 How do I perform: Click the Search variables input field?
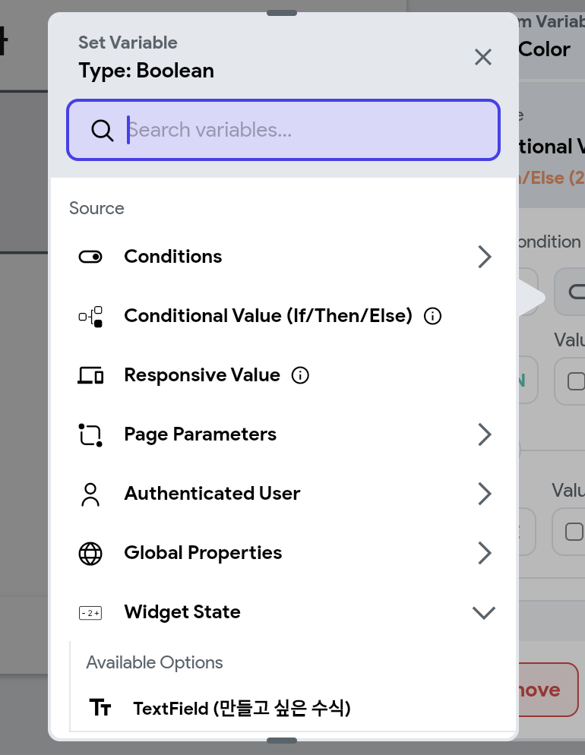pyautogui.click(x=283, y=130)
